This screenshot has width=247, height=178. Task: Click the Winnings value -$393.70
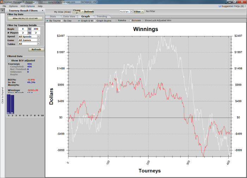32,90
